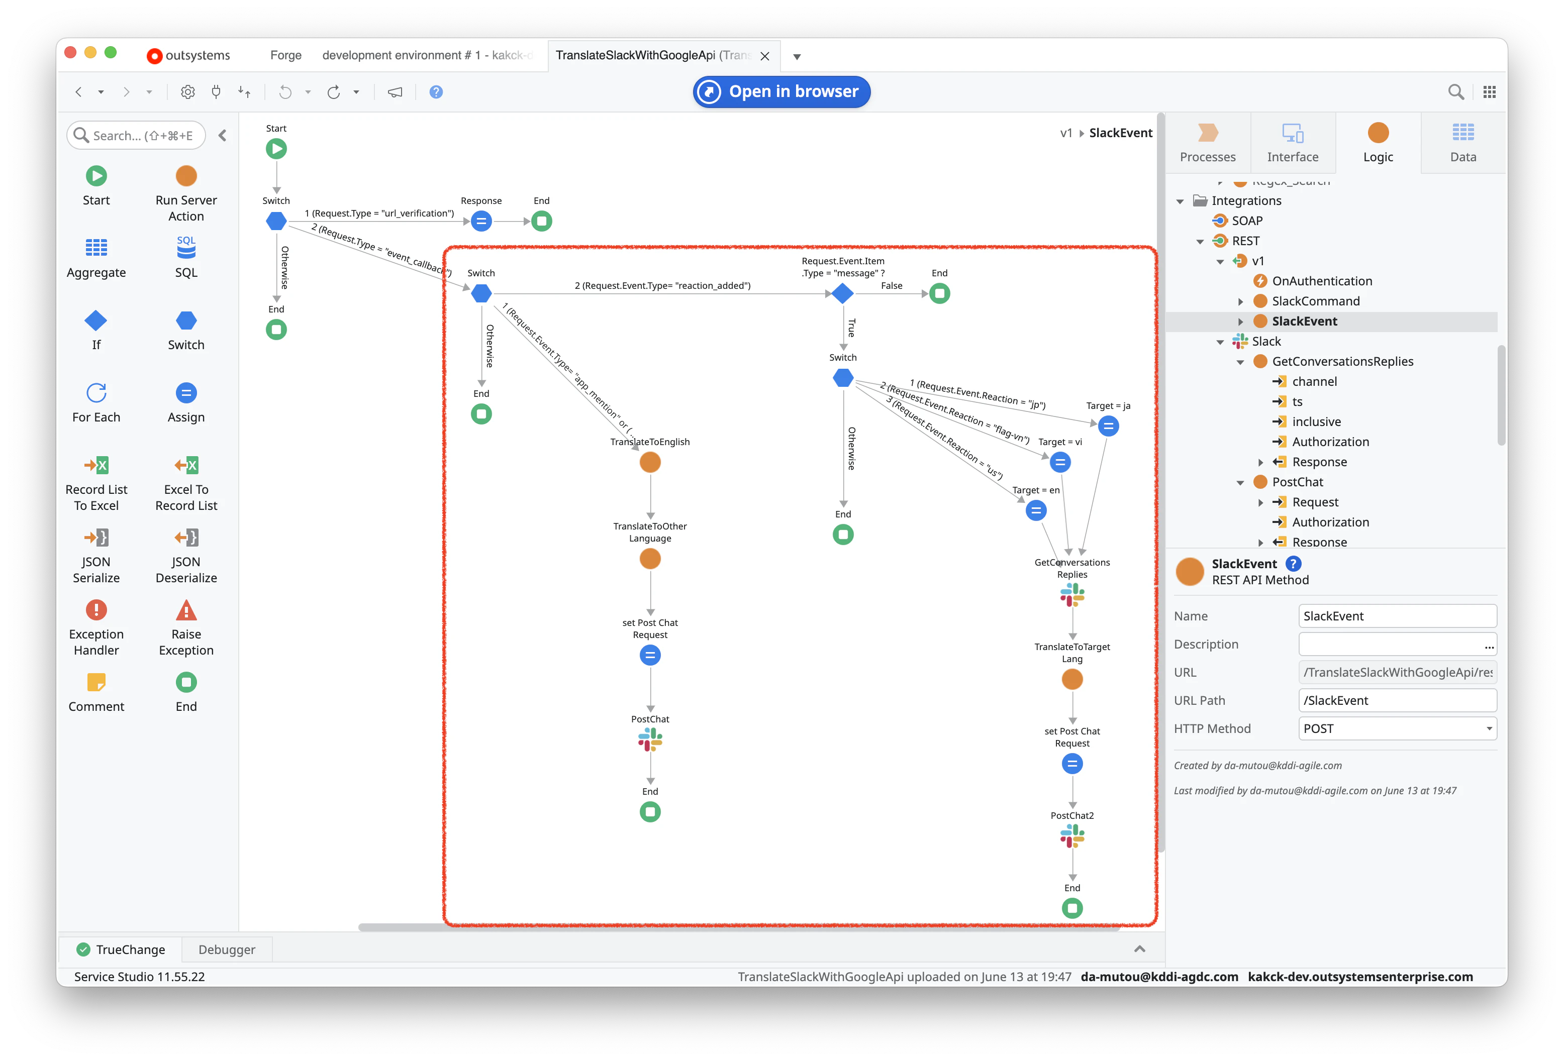Choose Run Server Action tool
Viewport: 1564px width, 1061px height.
click(x=186, y=194)
